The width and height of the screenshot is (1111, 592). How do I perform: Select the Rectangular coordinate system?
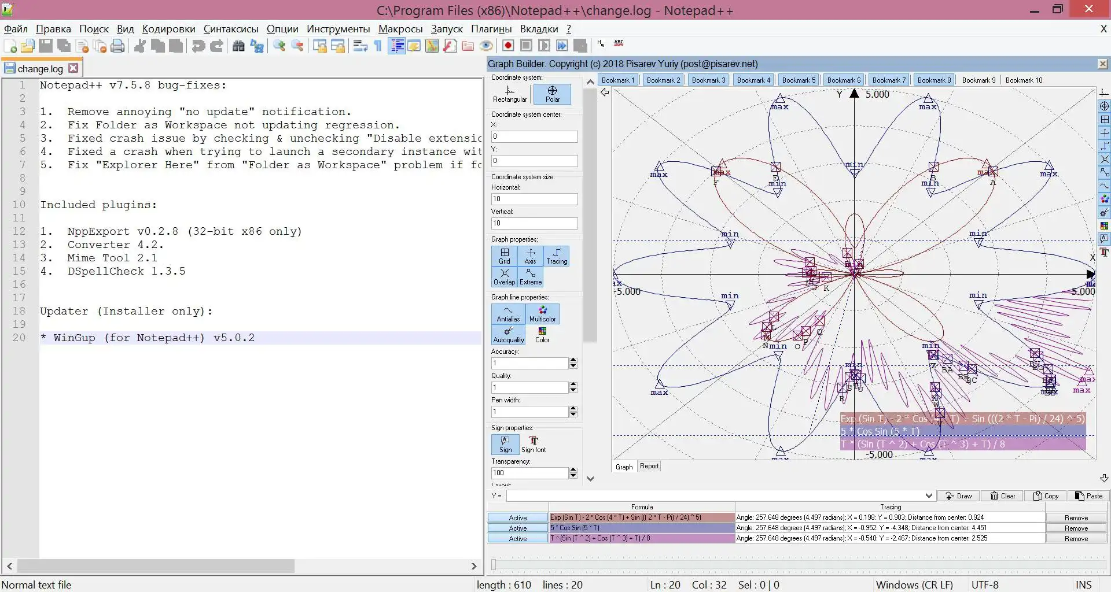pos(510,94)
